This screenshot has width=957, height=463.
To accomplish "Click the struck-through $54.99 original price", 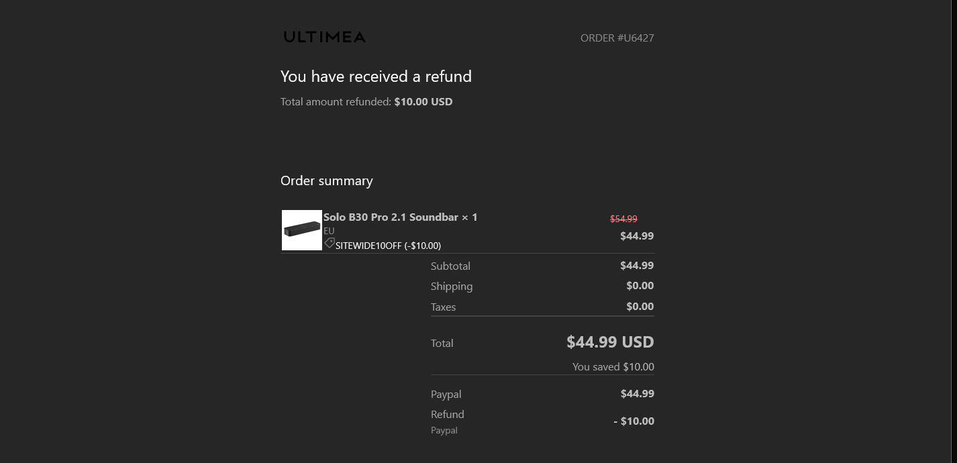I will coord(623,219).
